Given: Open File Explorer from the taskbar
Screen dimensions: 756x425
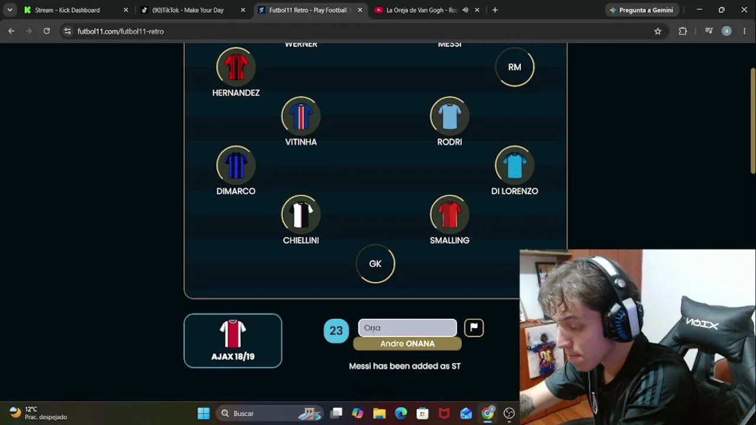Looking at the screenshot, I should click(379, 413).
